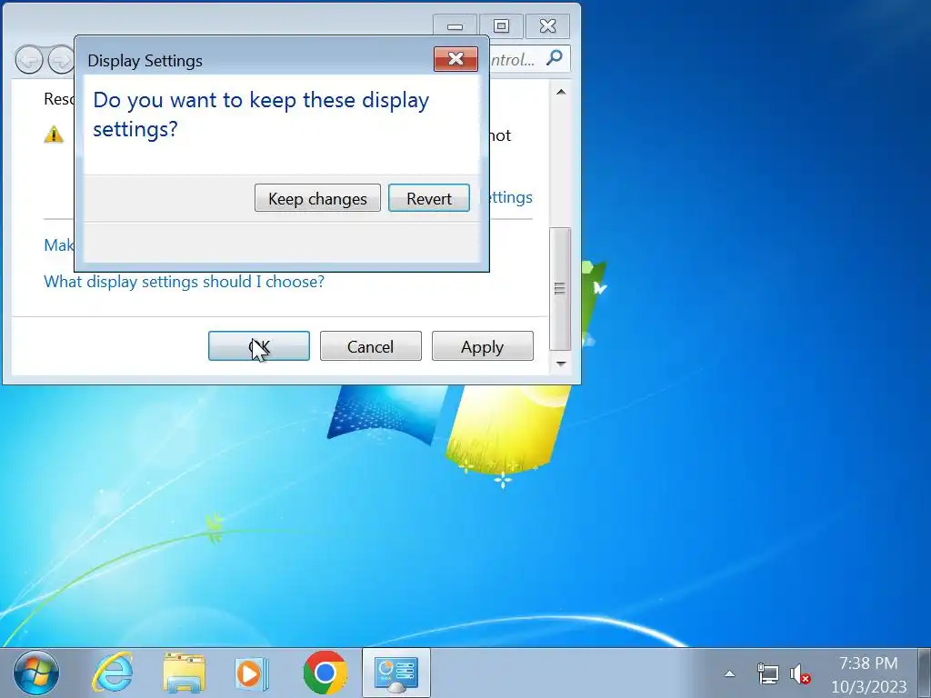Cancel the Screen Resolution changes
Image resolution: width=931 pixels, height=698 pixels.
(371, 346)
